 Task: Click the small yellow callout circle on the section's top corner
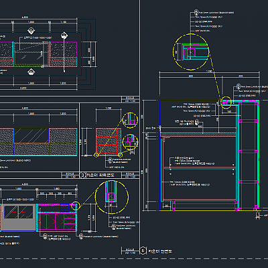point(226,103)
